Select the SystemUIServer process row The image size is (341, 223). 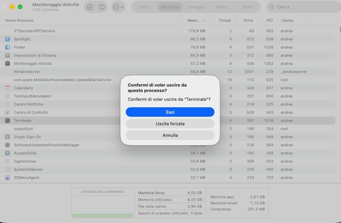pos(168,169)
